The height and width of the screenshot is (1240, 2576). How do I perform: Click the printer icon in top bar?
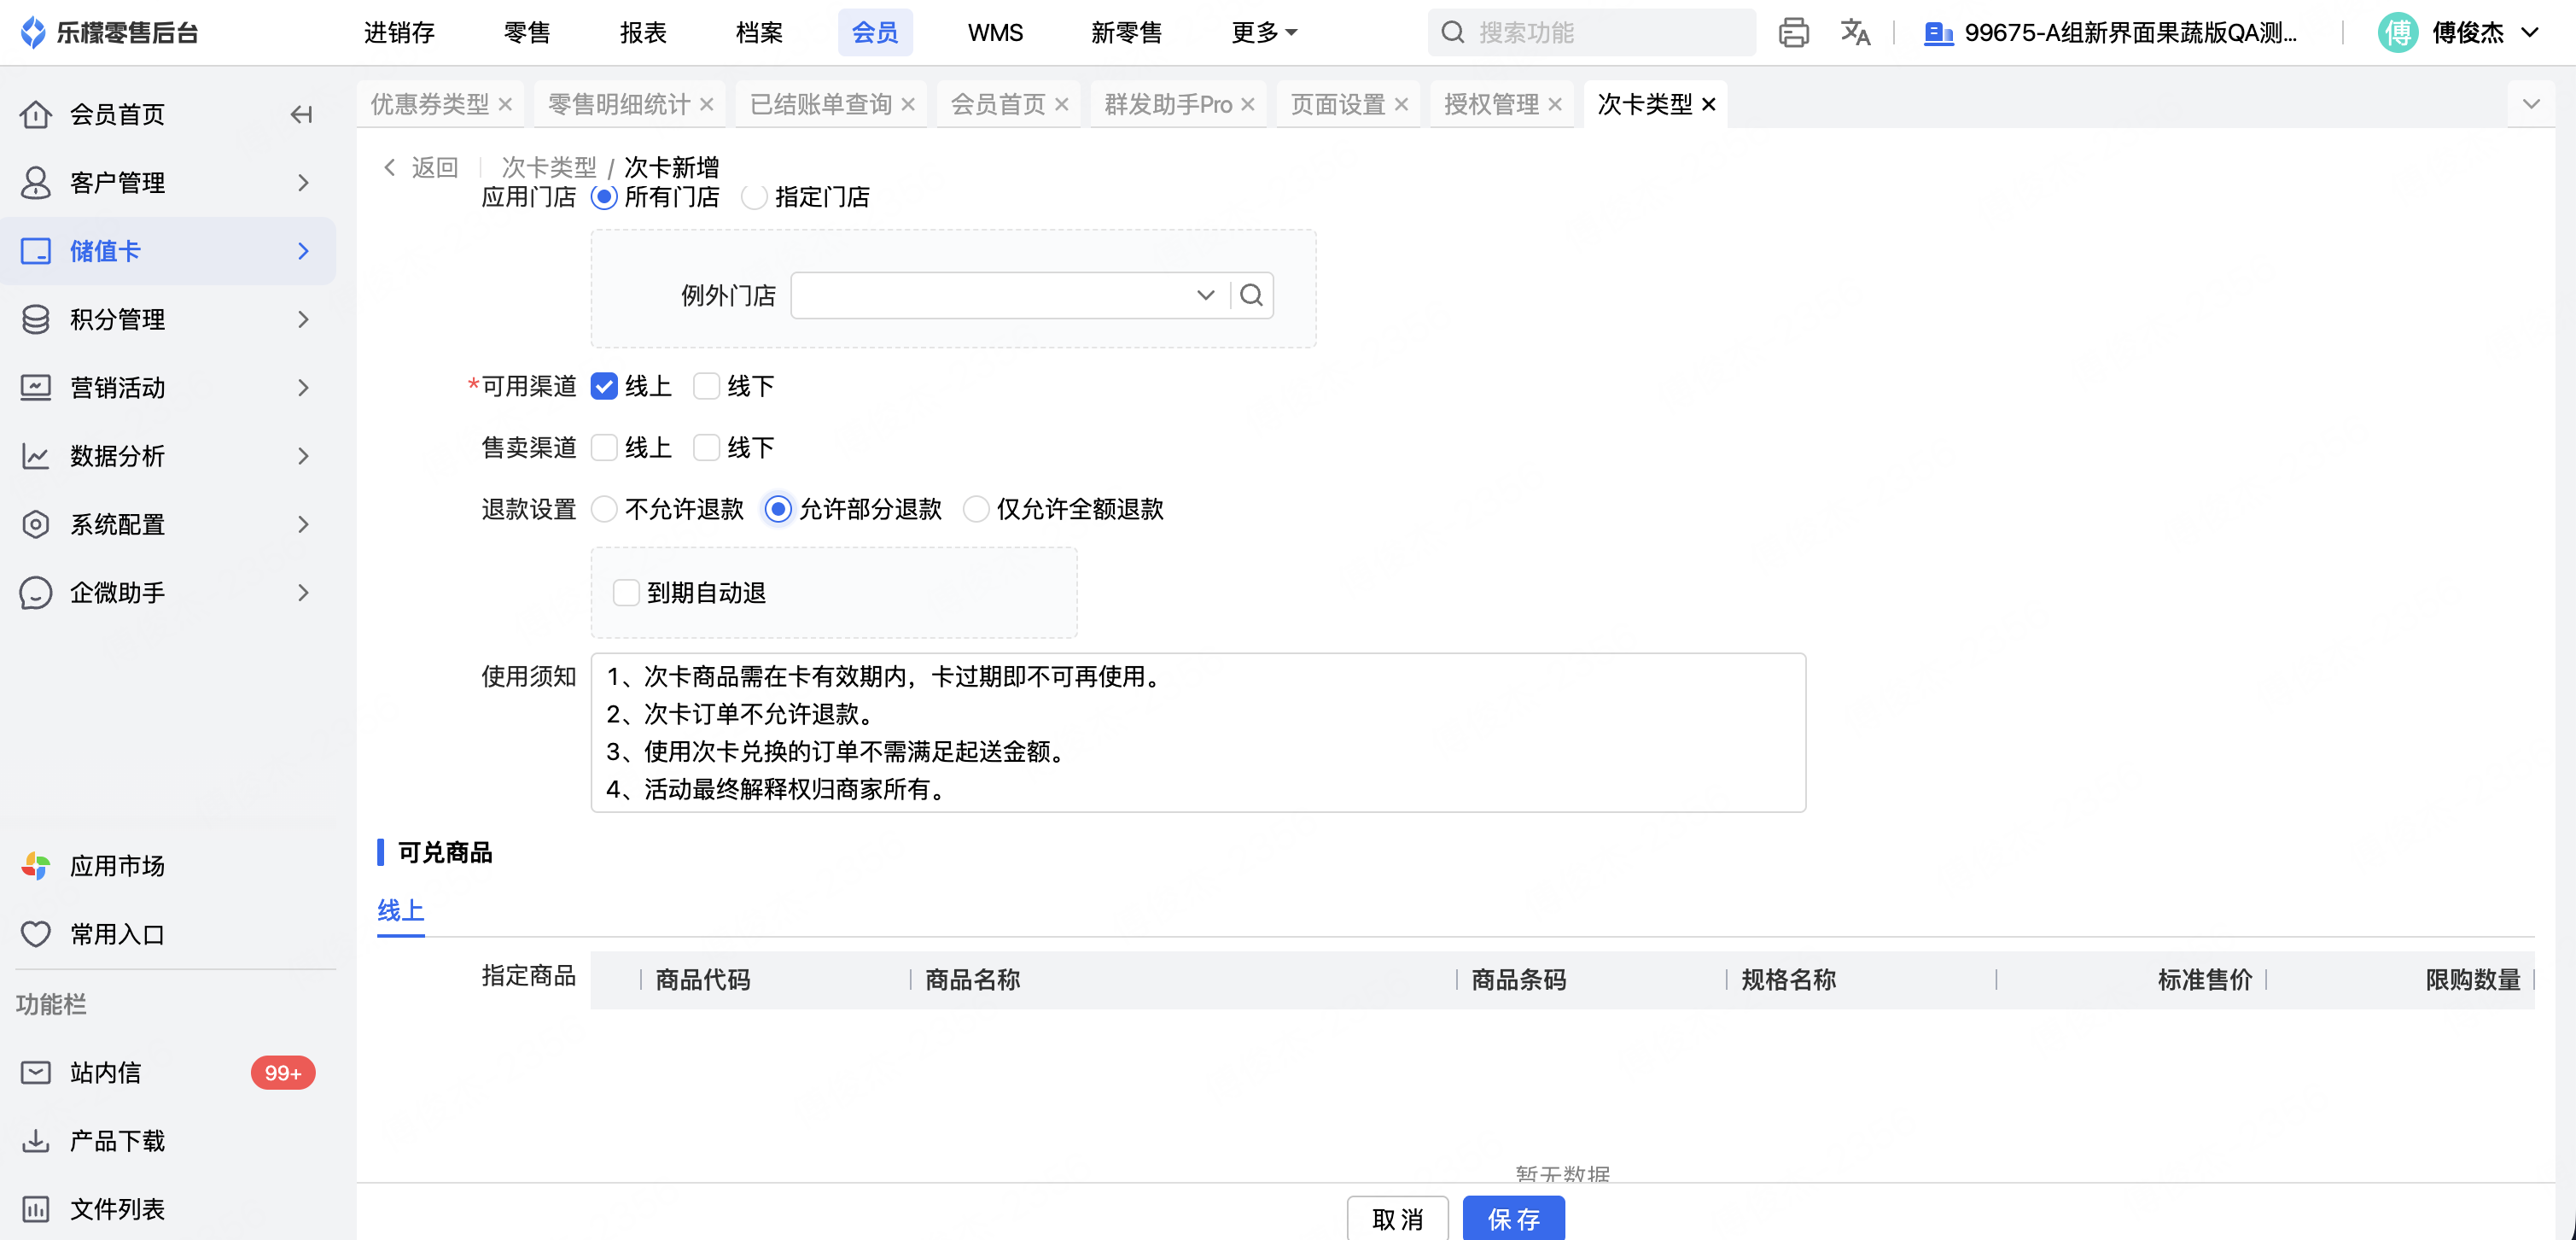(x=1793, y=33)
